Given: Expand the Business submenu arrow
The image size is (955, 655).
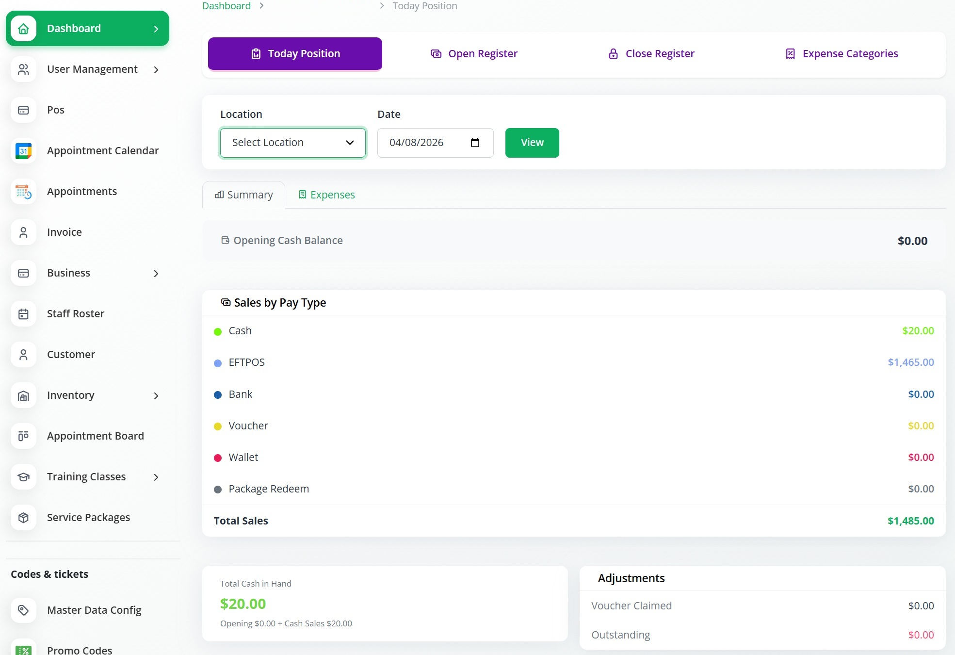Looking at the screenshot, I should pyautogui.click(x=156, y=274).
